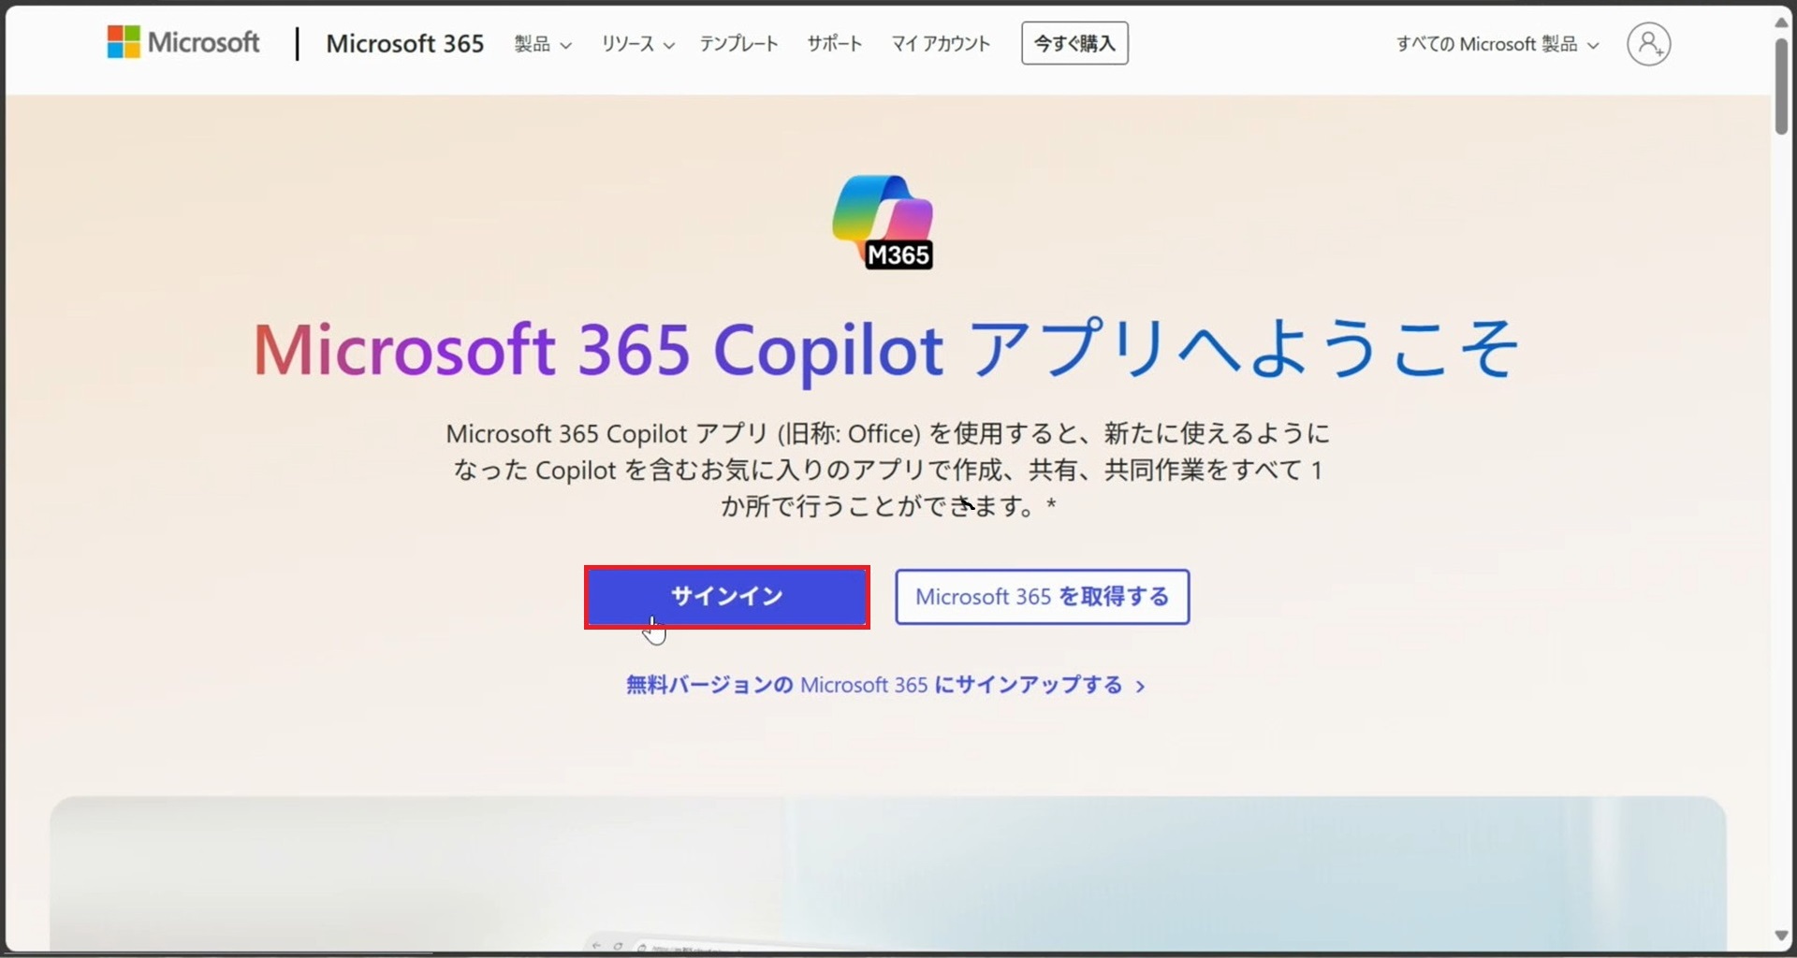Open the free version sign-up link
Image resolution: width=1797 pixels, height=958 pixels.
pyautogui.click(x=885, y=685)
